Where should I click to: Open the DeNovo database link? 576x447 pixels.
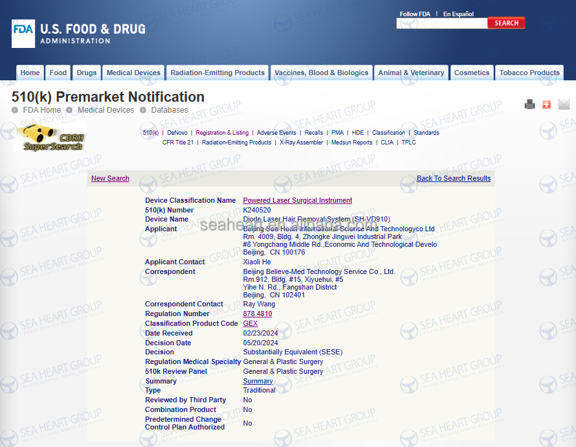[x=177, y=133]
